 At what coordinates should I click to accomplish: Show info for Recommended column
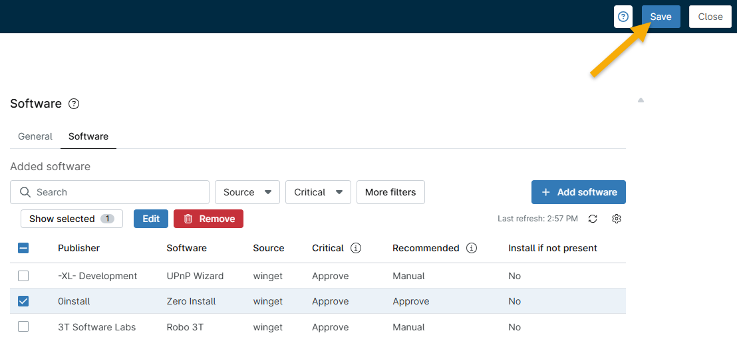(472, 248)
